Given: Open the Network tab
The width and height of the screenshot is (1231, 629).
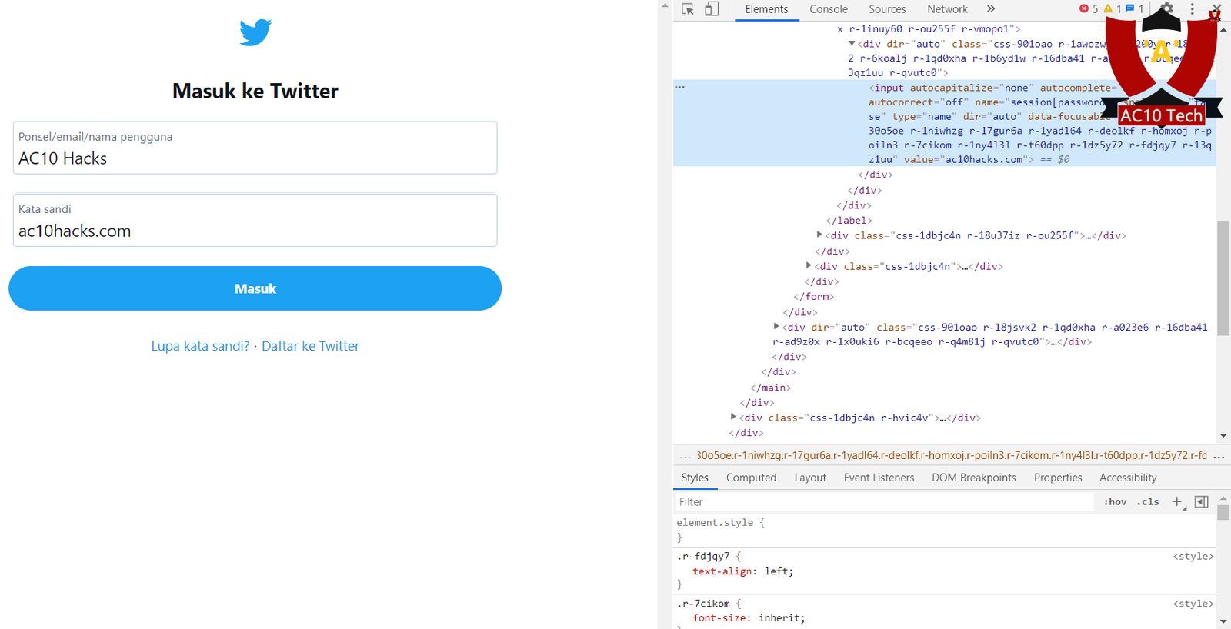Looking at the screenshot, I should 947,9.
